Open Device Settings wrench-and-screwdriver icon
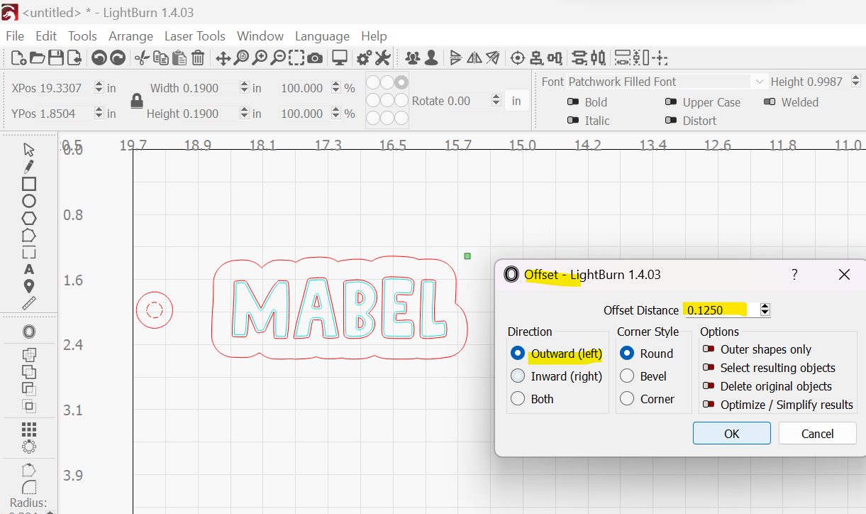This screenshot has height=514, width=866. 382,58
